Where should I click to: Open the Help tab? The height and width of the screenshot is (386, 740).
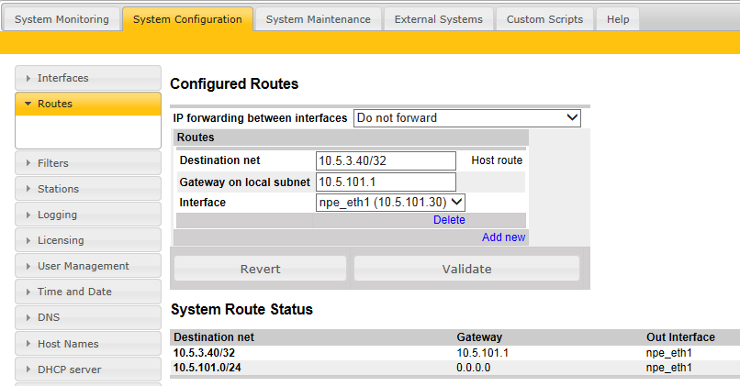pyautogui.click(x=618, y=19)
